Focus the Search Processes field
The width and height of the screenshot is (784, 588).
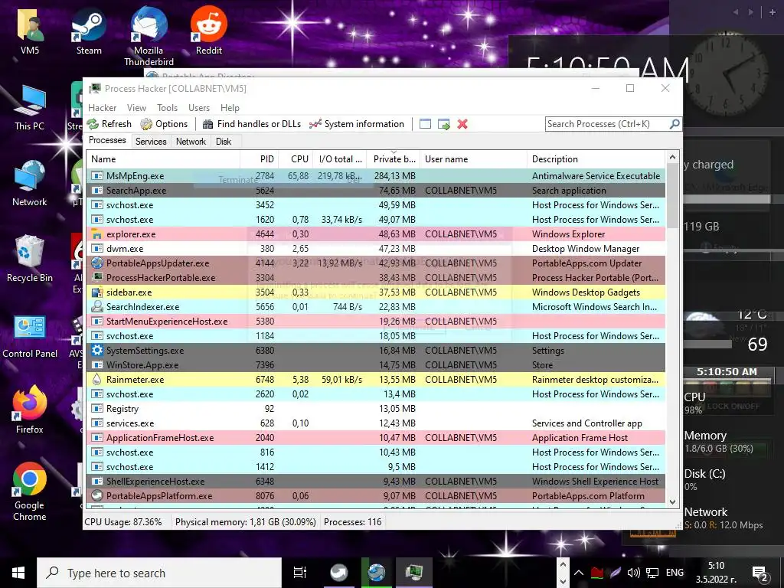coord(607,124)
